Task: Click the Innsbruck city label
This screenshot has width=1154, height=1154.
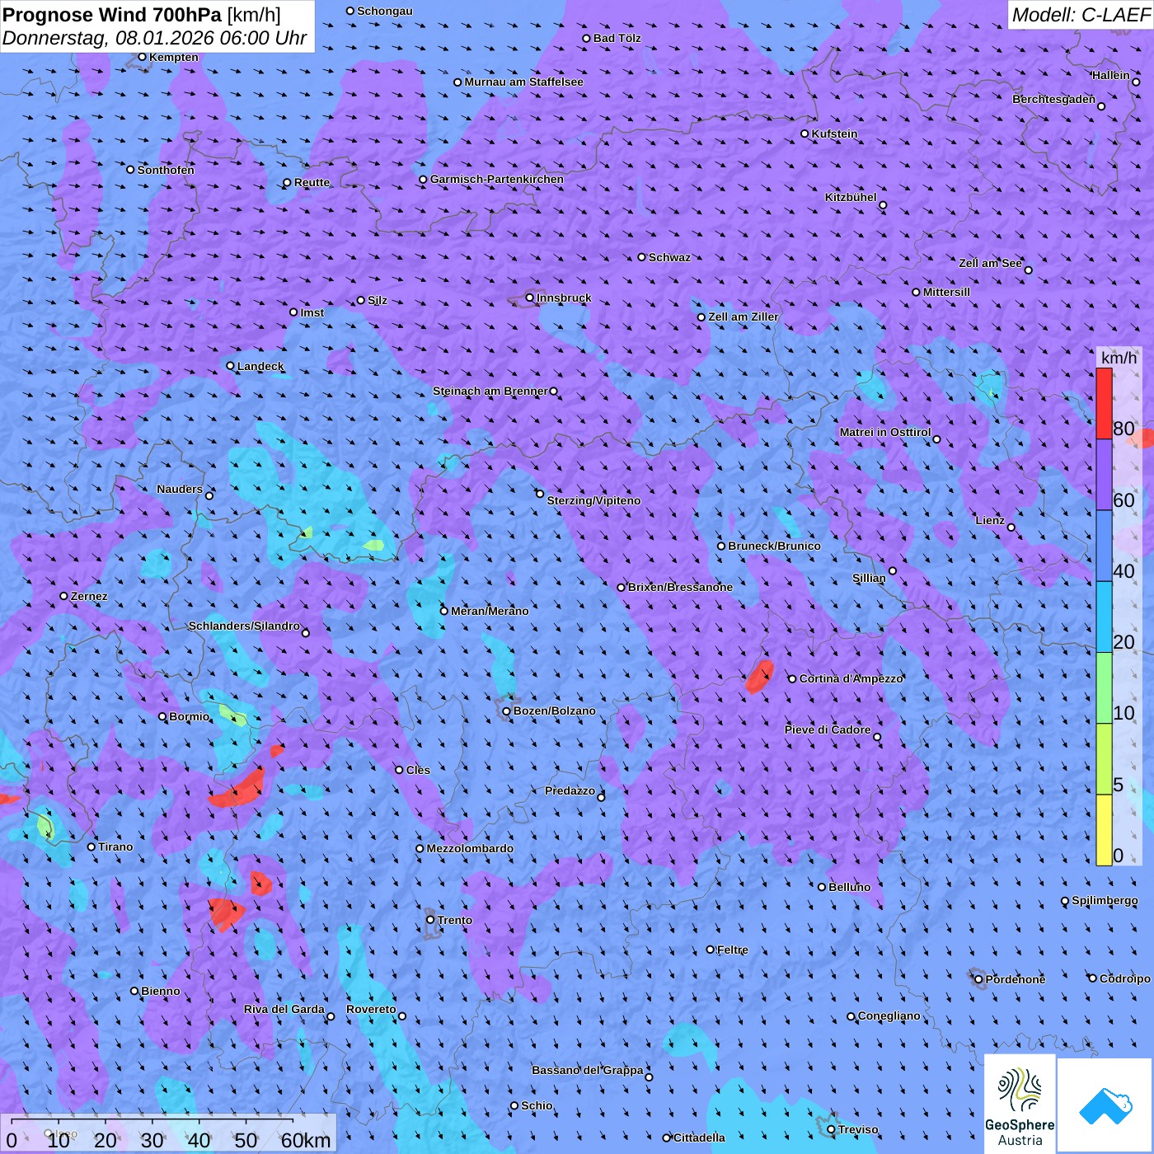Action: coord(564,298)
